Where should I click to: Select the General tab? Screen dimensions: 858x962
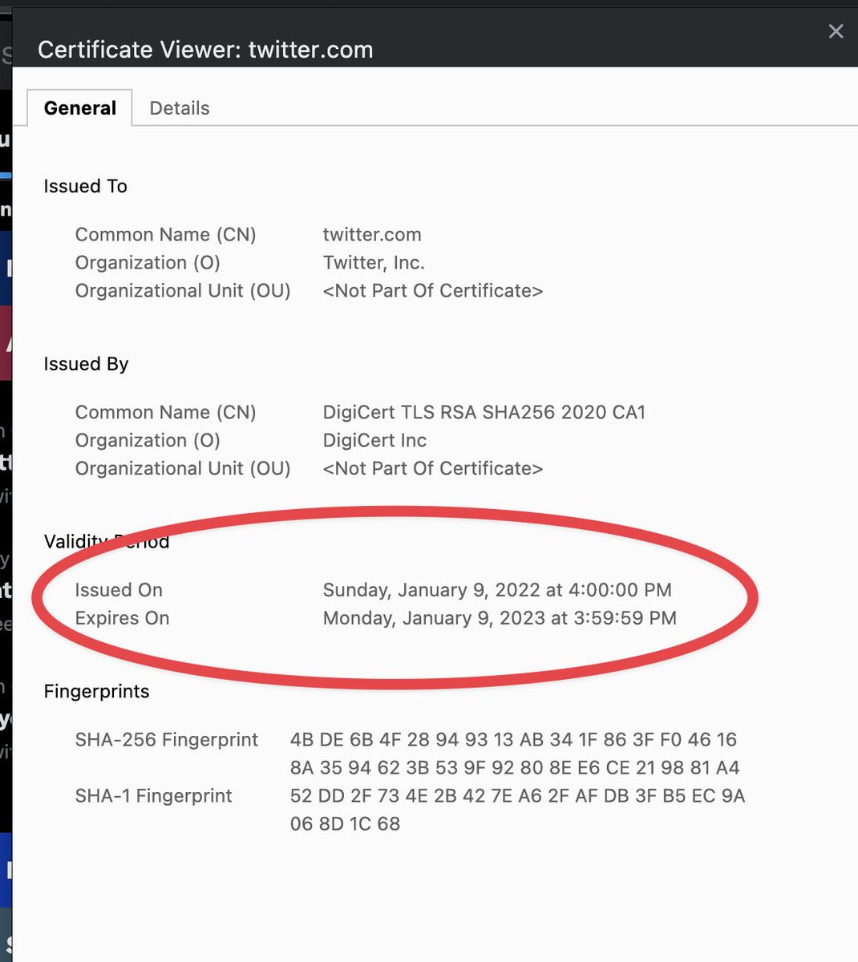tap(80, 108)
